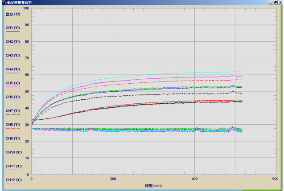Click the 600 tick on the x-axis

pos(275,179)
